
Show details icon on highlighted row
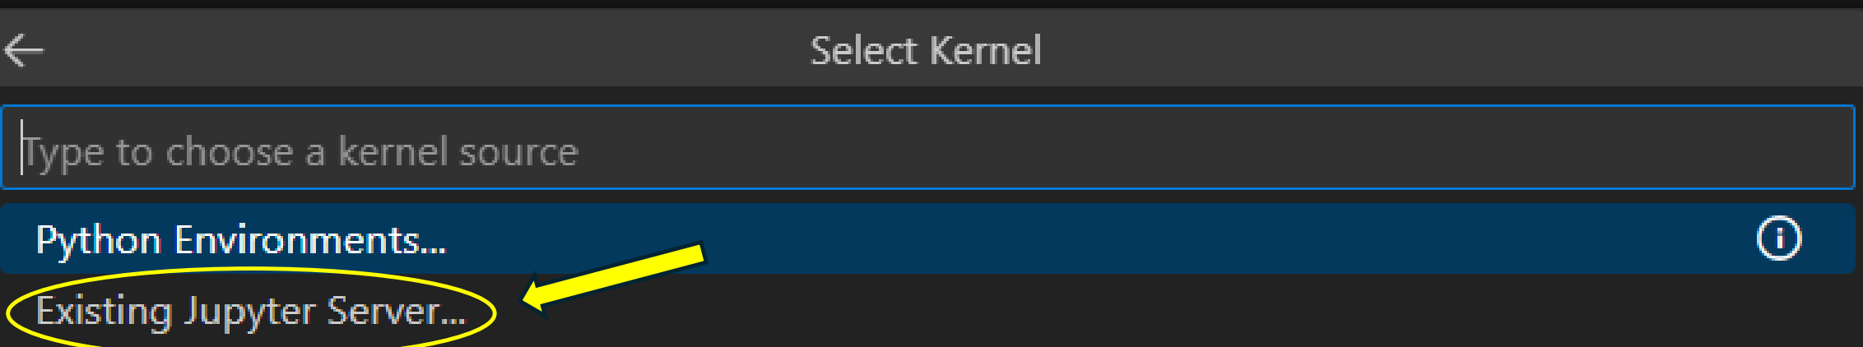pyautogui.click(x=1779, y=239)
